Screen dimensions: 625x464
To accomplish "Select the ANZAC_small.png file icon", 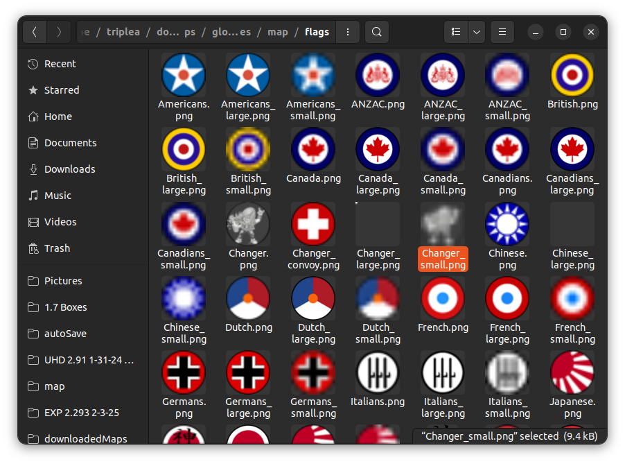I will (x=507, y=75).
